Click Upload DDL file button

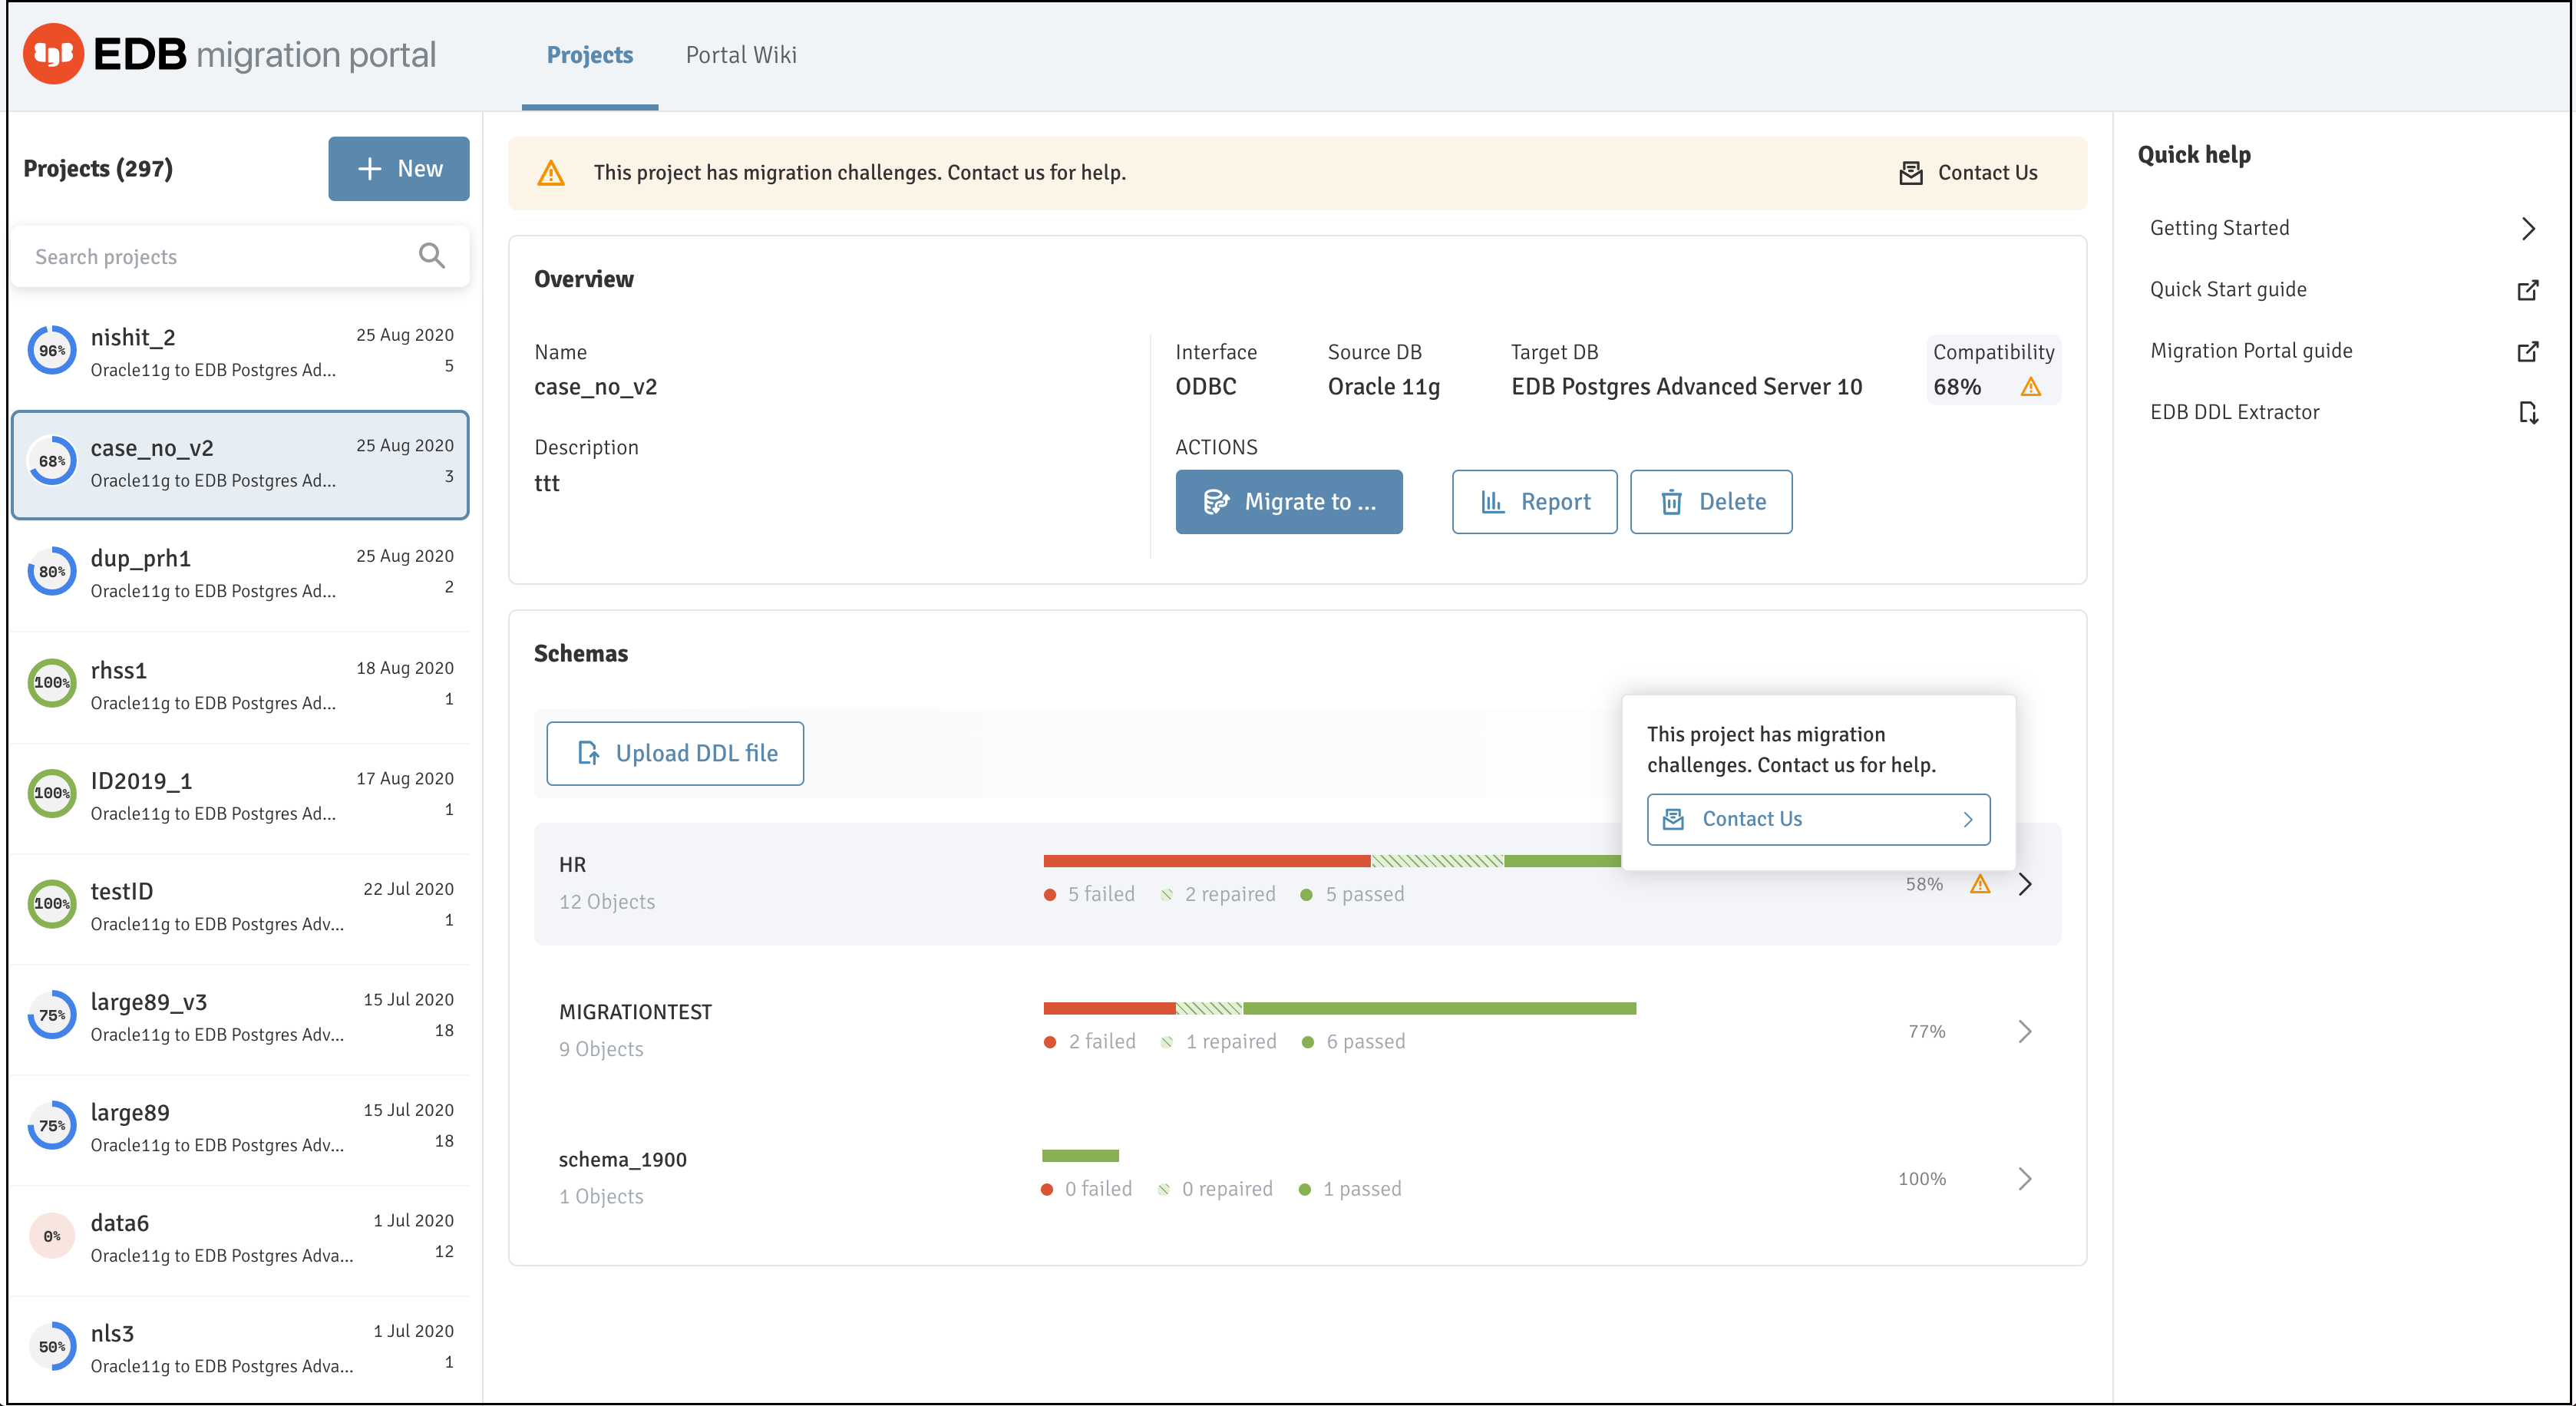click(675, 754)
